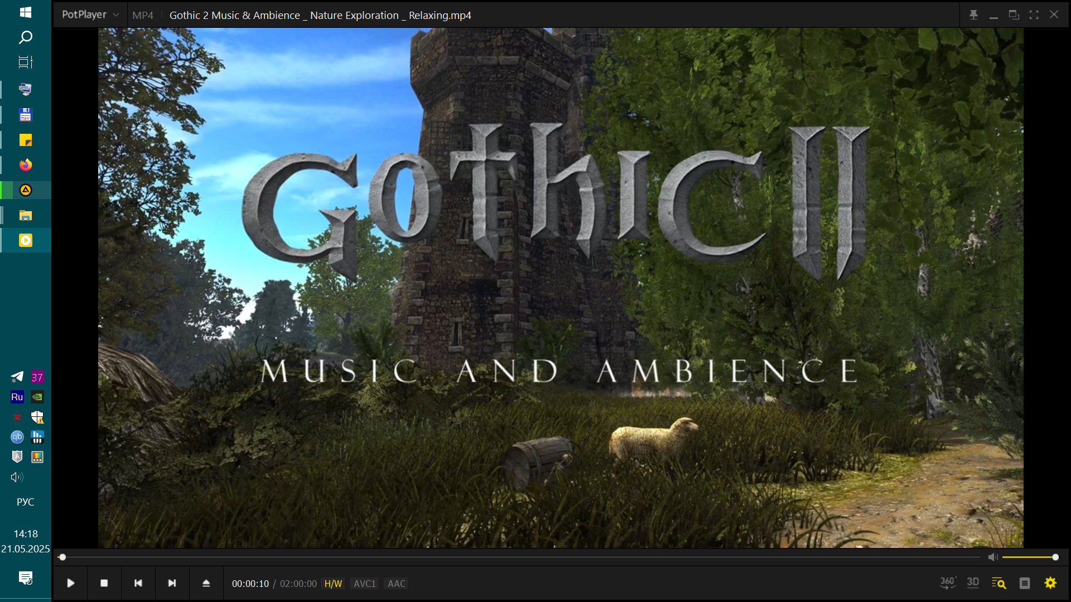Image resolution: width=1071 pixels, height=602 pixels.
Task: Stop the video playback
Action: [x=104, y=583]
